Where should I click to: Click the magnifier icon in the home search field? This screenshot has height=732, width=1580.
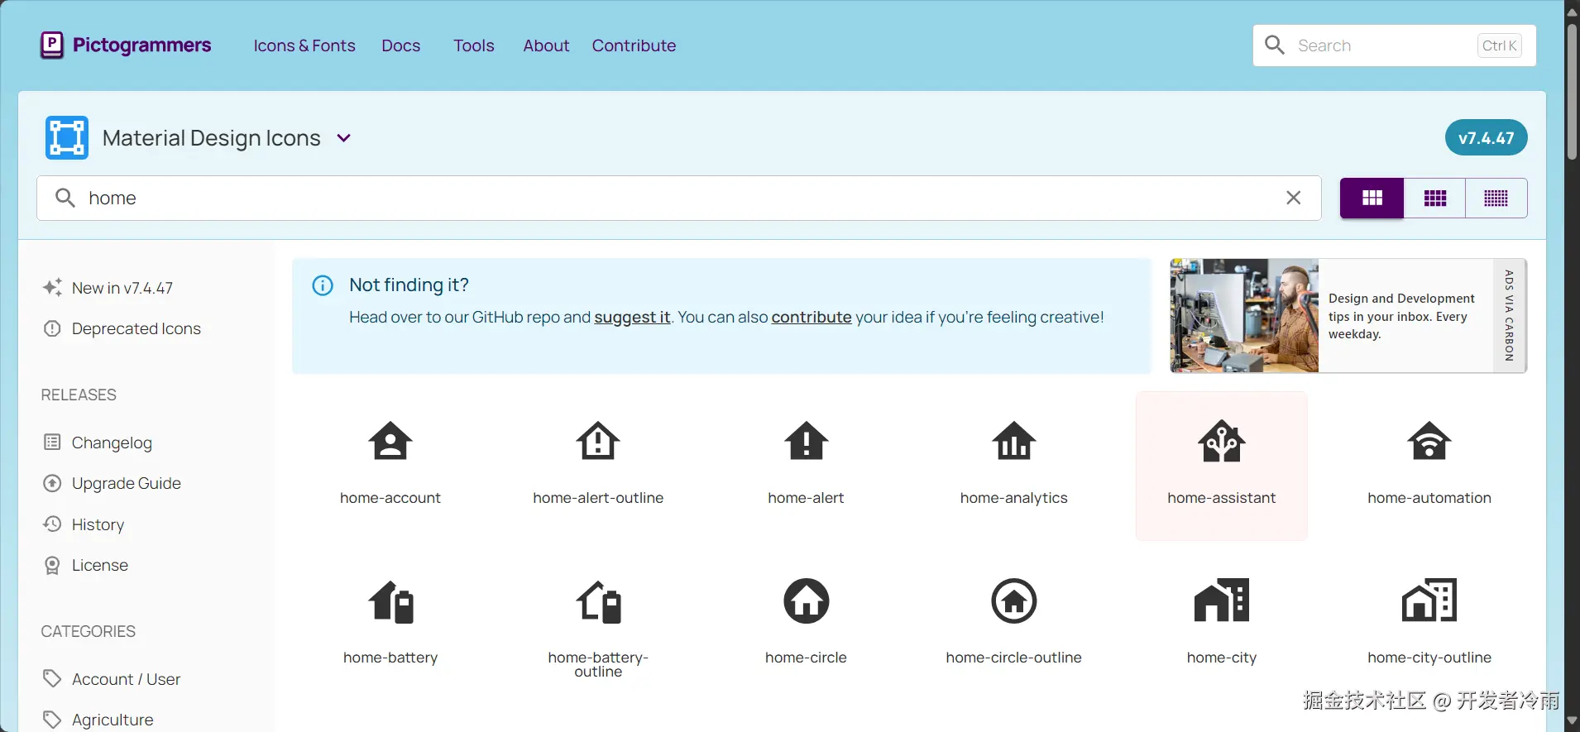[x=65, y=198]
